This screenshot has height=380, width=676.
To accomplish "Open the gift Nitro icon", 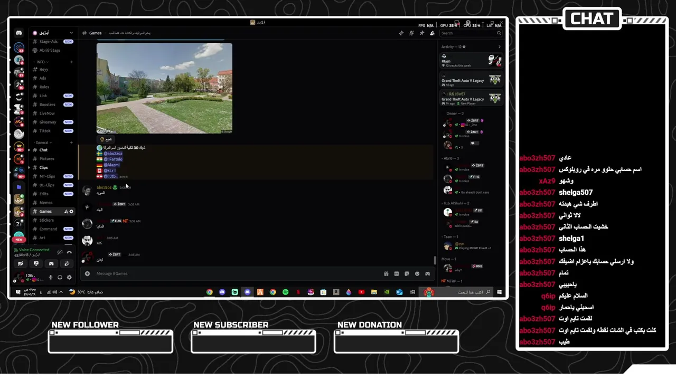I will (x=386, y=274).
